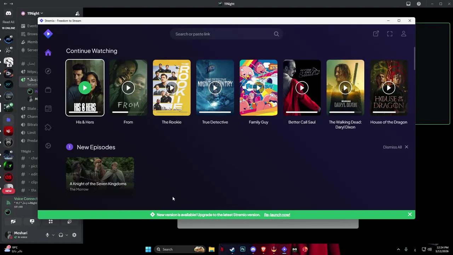This screenshot has height=255, width=453.
Task: Open Events in Discord channel list
Action: tap(29, 26)
